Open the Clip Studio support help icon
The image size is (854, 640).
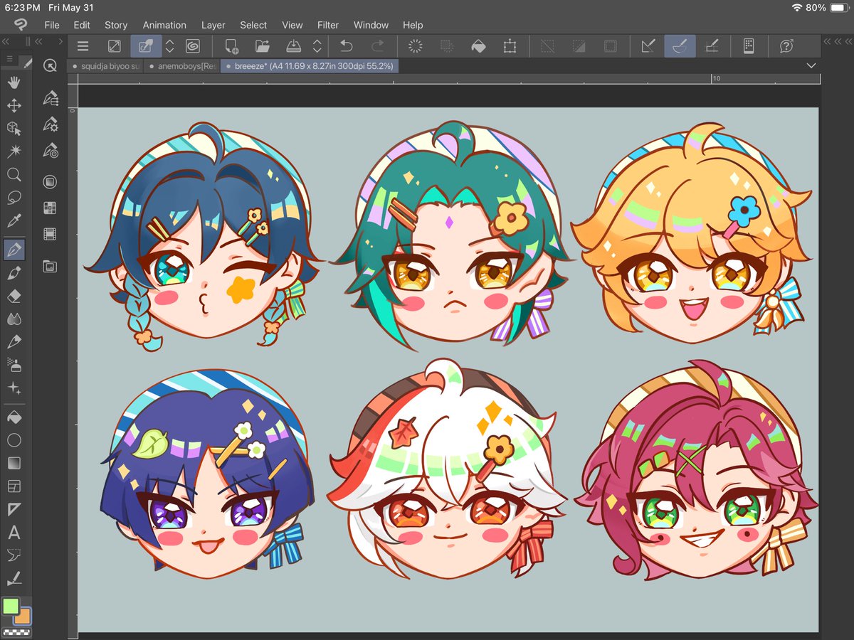786,46
